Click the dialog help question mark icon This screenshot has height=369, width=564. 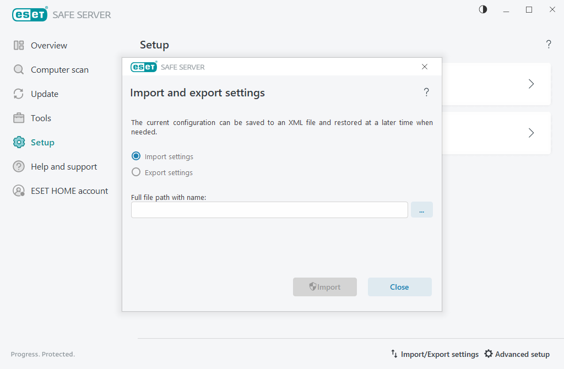pos(426,93)
